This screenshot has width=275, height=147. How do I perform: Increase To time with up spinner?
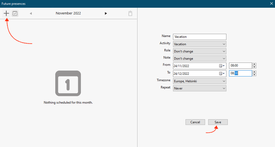click(x=254, y=72)
